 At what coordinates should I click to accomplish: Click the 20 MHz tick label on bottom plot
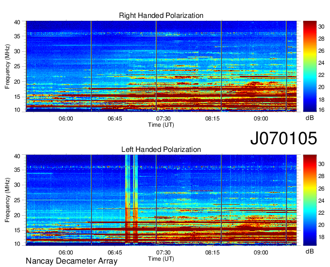tap(17, 215)
